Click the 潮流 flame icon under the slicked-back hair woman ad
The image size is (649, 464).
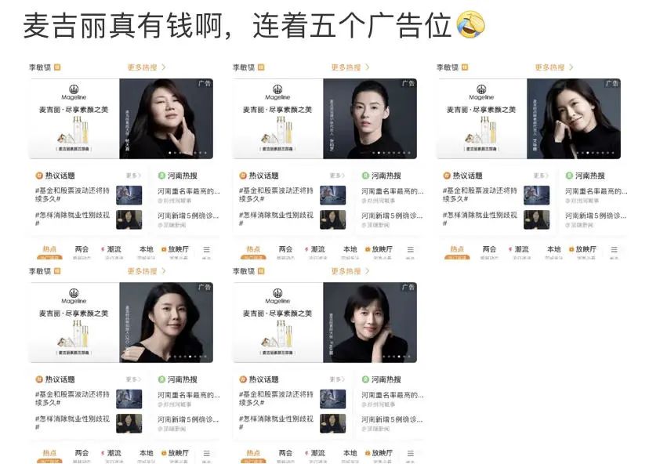click(x=306, y=249)
